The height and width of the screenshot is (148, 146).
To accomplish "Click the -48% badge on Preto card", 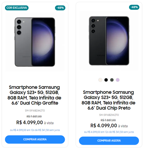I will 134,7.
